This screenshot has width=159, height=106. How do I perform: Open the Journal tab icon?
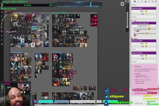[x=142, y=1]
